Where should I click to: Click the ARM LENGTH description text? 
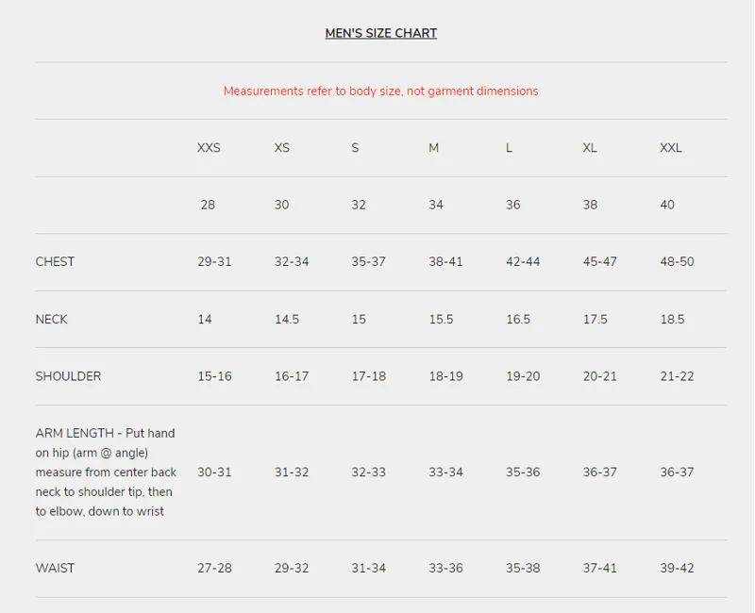coord(106,472)
